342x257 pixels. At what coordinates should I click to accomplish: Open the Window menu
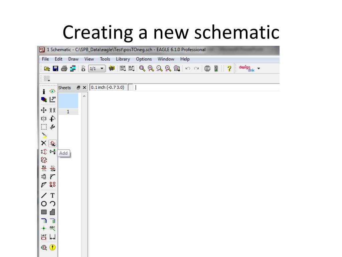166,59
